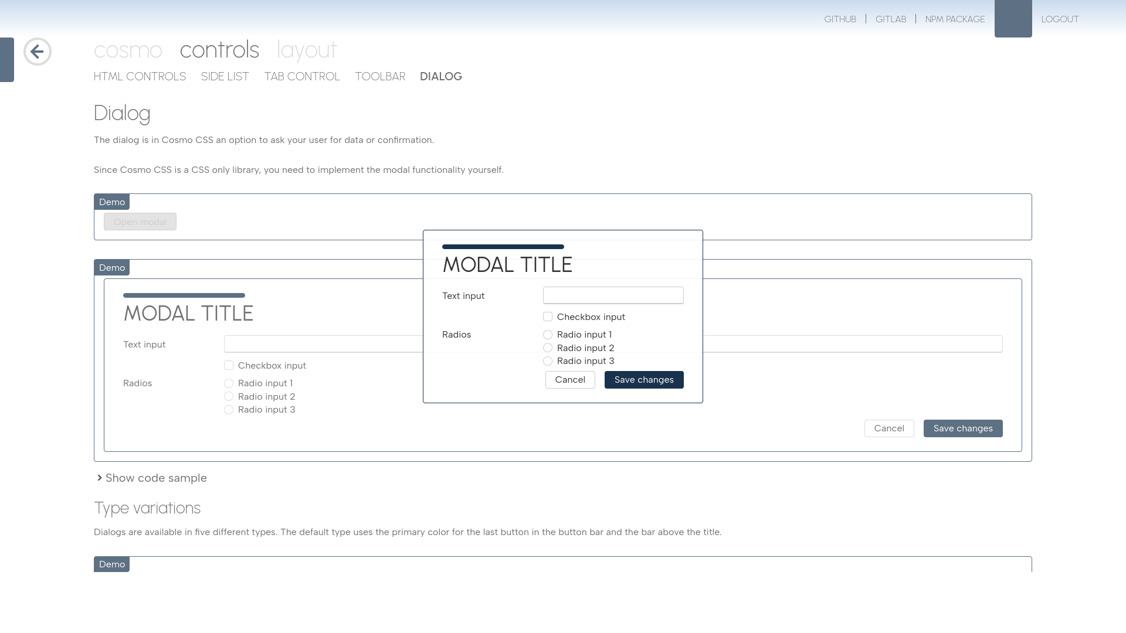
Task: Focus the modal dialog Text input field
Action: (613, 295)
